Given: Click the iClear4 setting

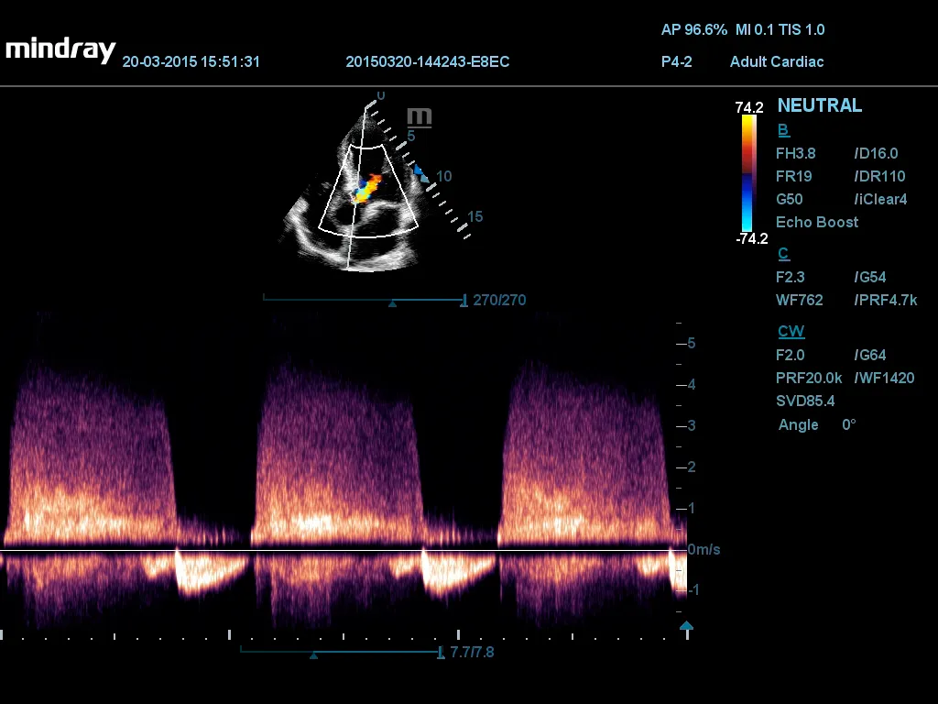Looking at the screenshot, I should [x=880, y=199].
